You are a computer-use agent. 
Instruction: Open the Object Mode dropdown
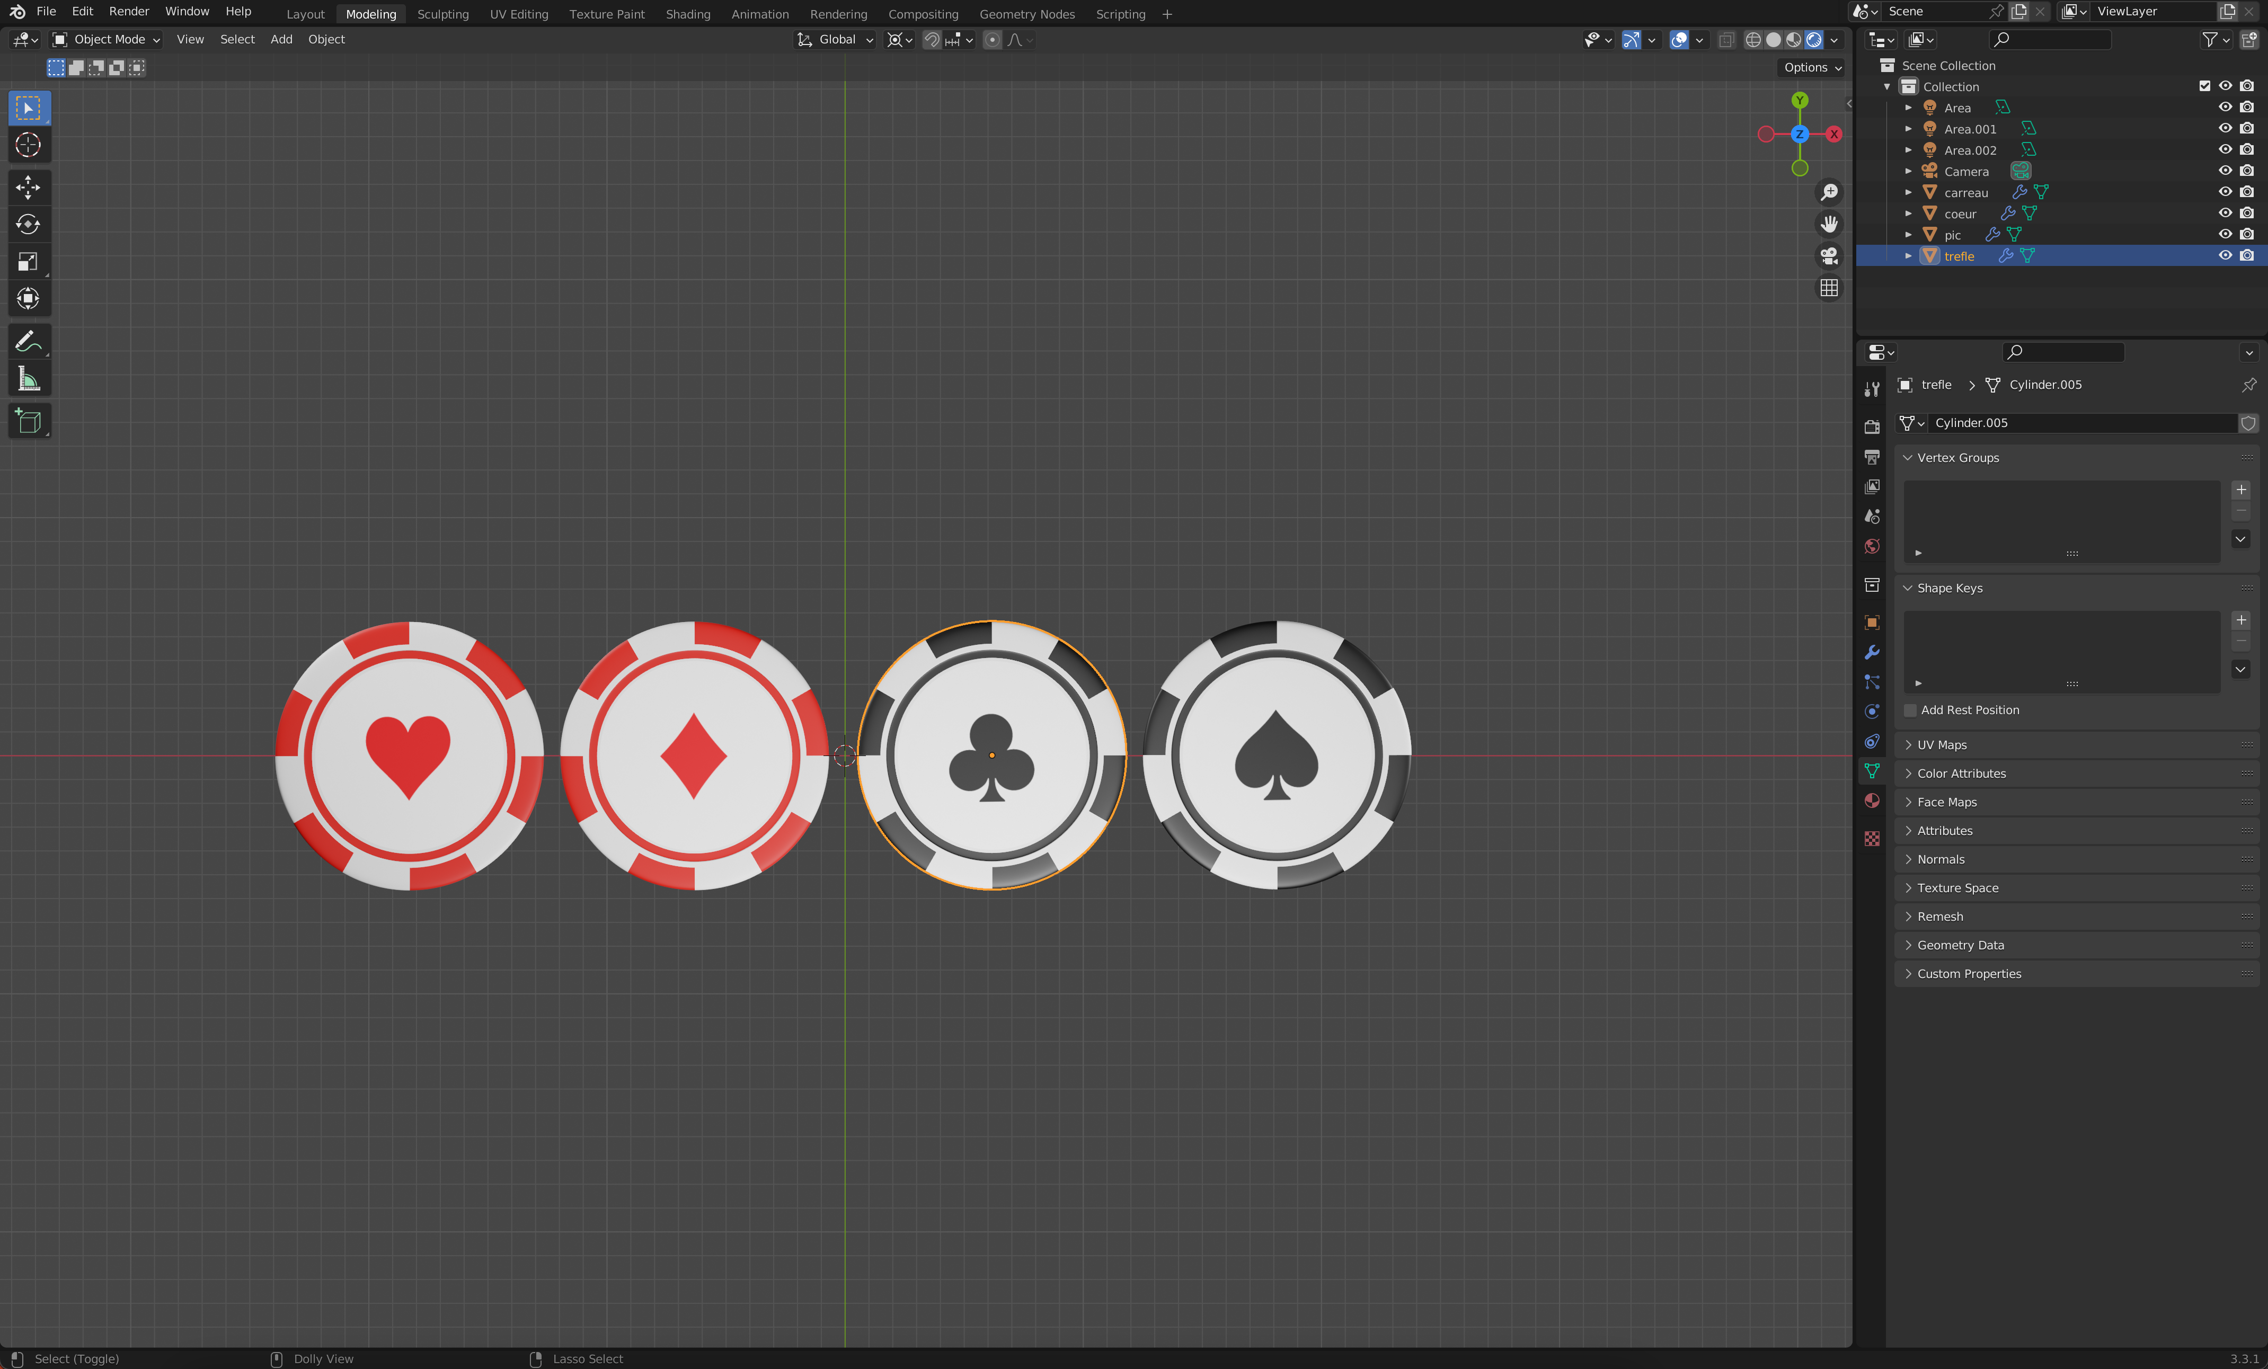click(x=107, y=40)
